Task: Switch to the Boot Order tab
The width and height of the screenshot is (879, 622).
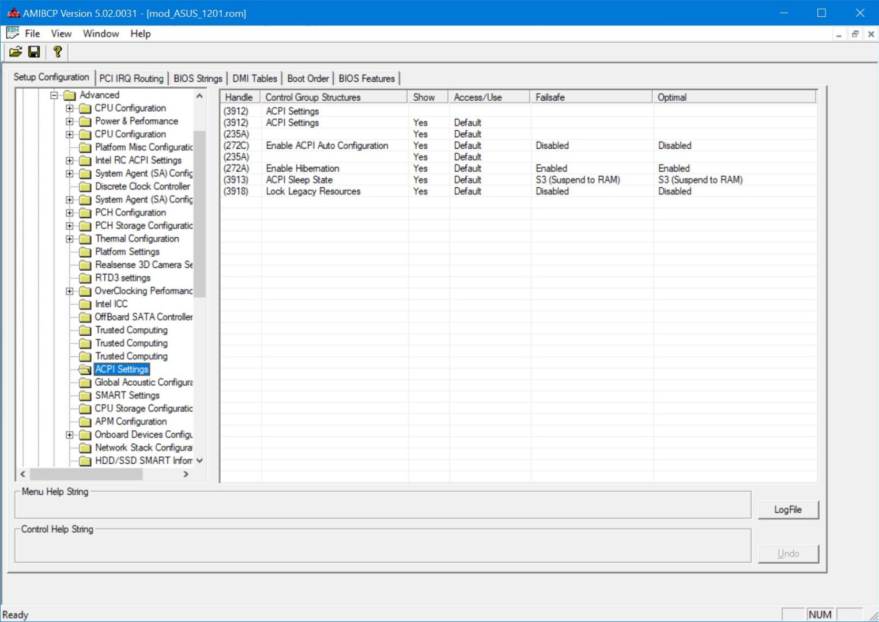Action: click(x=308, y=78)
